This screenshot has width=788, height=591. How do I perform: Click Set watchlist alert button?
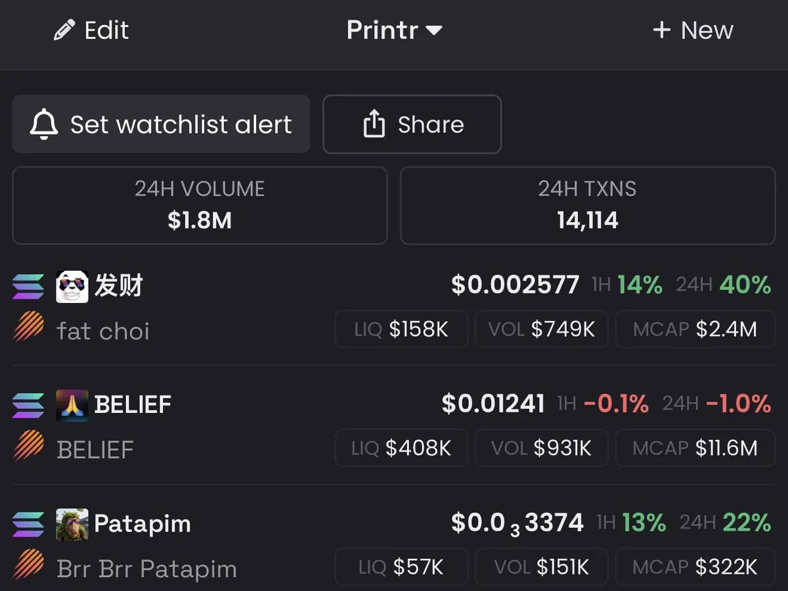pyautogui.click(x=161, y=124)
